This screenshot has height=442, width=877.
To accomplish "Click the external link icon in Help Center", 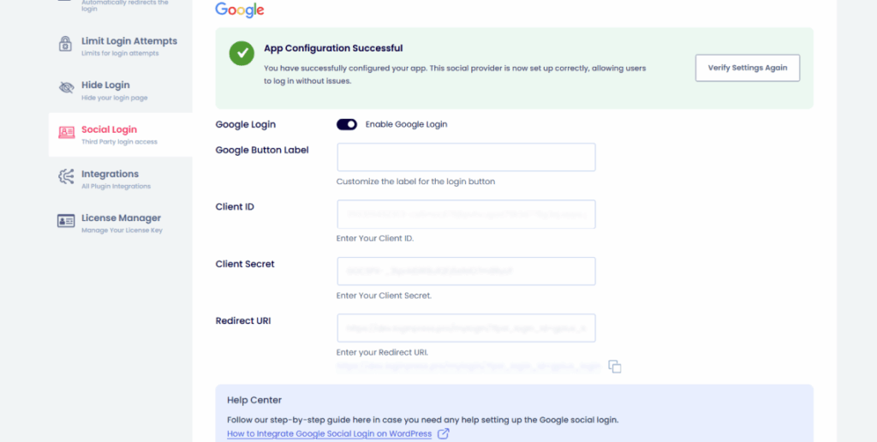I will point(444,434).
